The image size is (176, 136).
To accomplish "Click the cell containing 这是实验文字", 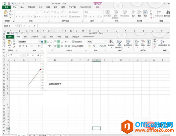I will (x=55, y=84).
